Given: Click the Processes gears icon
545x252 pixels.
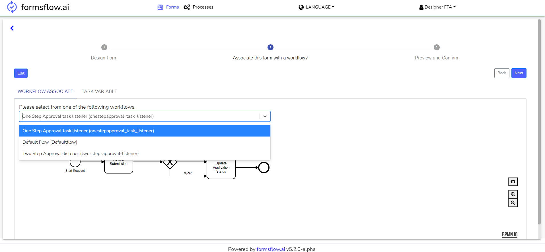Looking at the screenshot, I should pos(187,7).
